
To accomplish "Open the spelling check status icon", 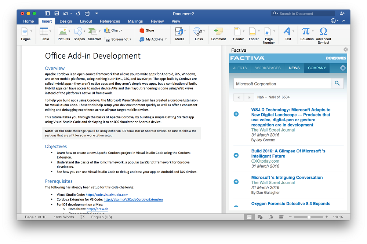I will coord(82,217).
